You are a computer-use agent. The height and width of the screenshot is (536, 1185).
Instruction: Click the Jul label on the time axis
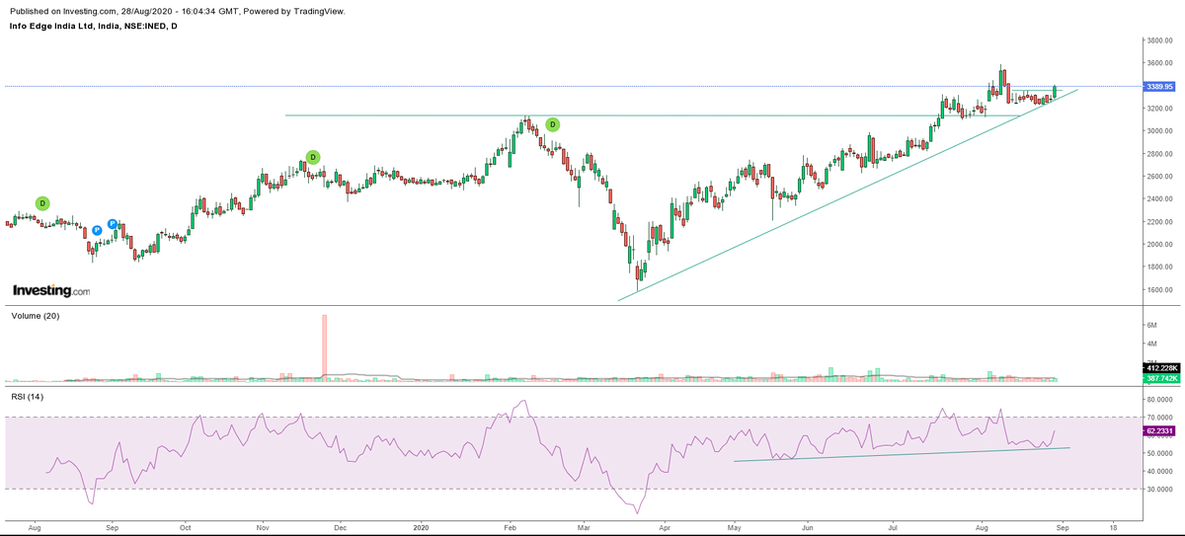[x=893, y=528]
